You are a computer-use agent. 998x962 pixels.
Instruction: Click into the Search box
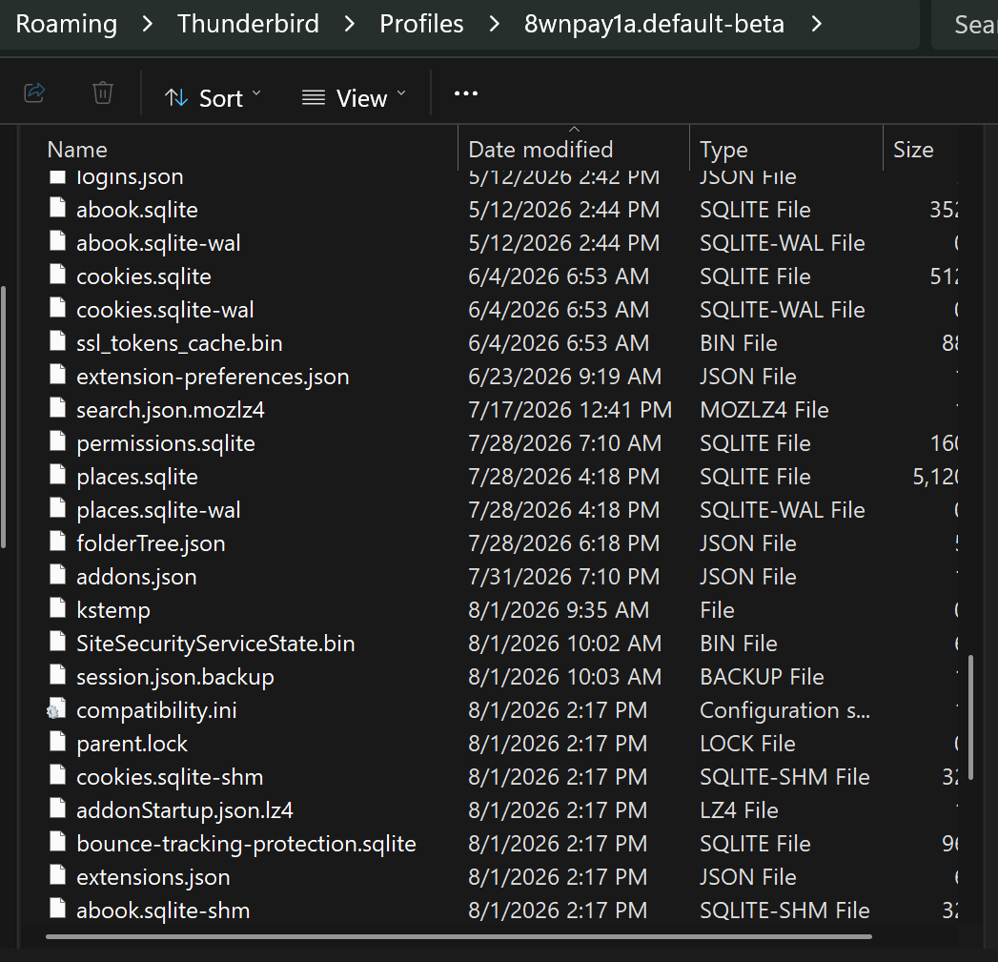tap(965, 24)
